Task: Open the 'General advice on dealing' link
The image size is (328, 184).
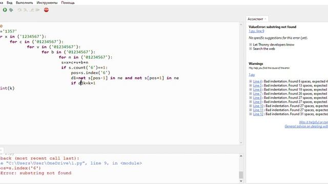Action: pos(306,126)
